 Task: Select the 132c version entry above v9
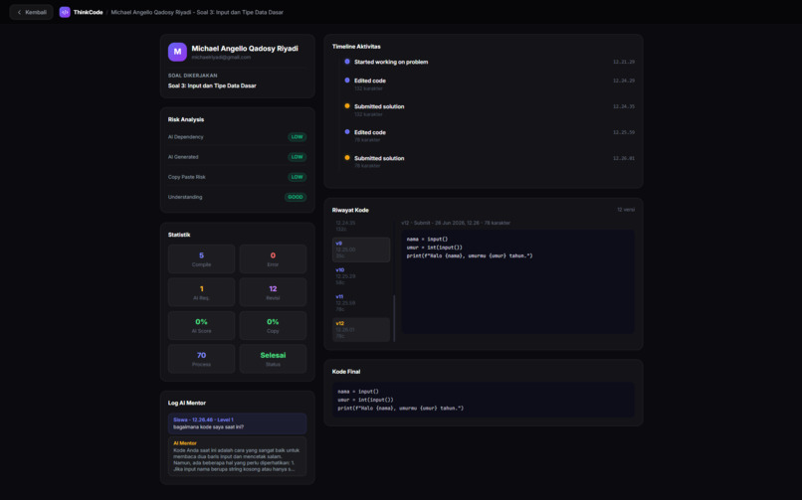361,227
